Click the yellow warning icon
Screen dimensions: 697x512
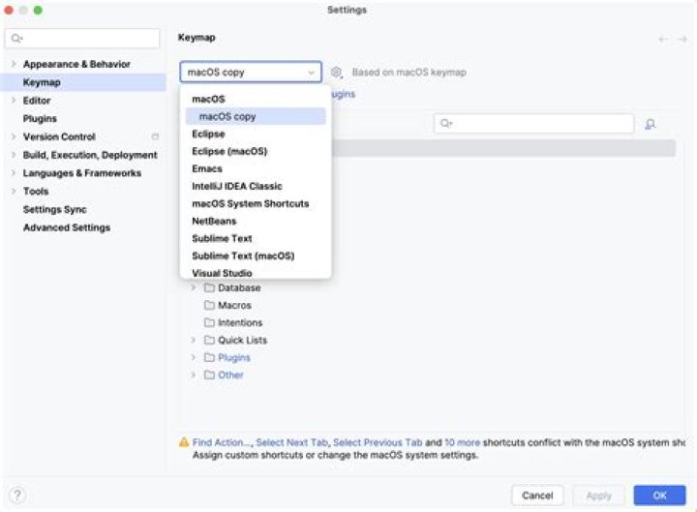tap(184, 442)
